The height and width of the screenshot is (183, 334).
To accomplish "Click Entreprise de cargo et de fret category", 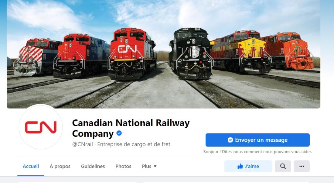I will tap(134, 144).
